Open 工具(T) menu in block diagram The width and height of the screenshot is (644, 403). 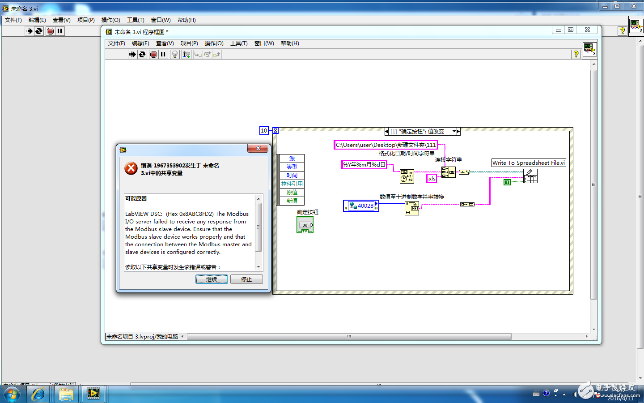pos(239,43)
